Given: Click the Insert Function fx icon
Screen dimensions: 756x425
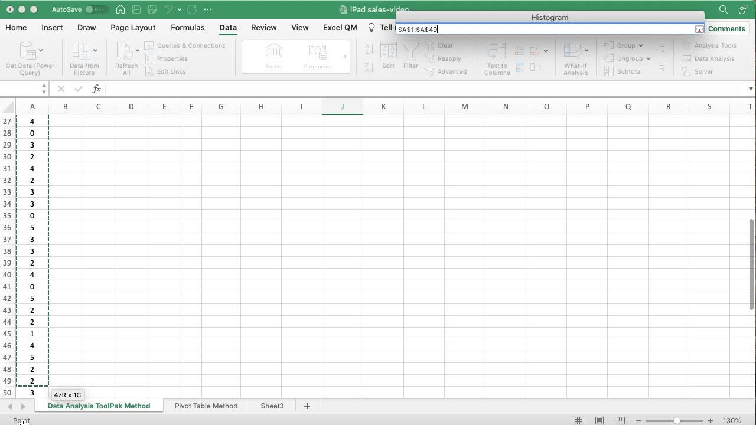Looking at the screenshot, I should pyautogui.click(x=96, y=89).
